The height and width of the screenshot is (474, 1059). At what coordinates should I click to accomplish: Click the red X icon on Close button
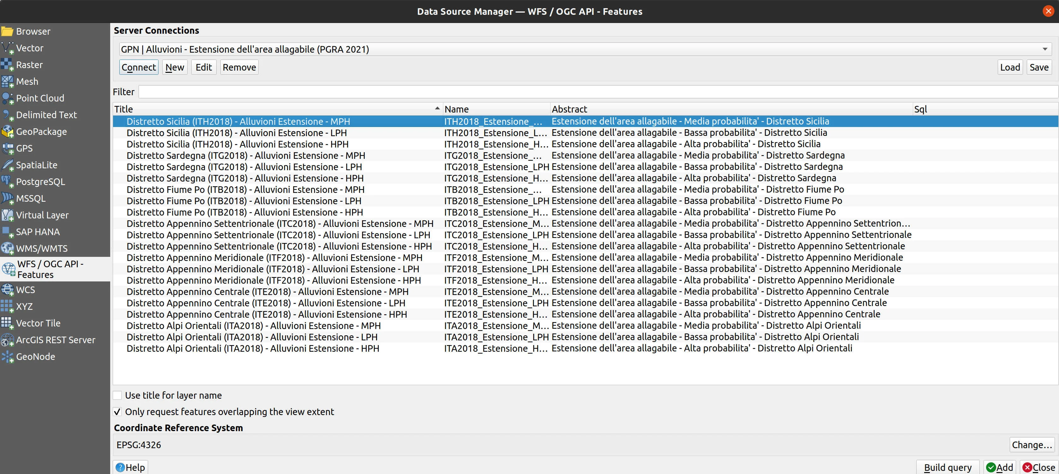click(x=1027, y=467)
